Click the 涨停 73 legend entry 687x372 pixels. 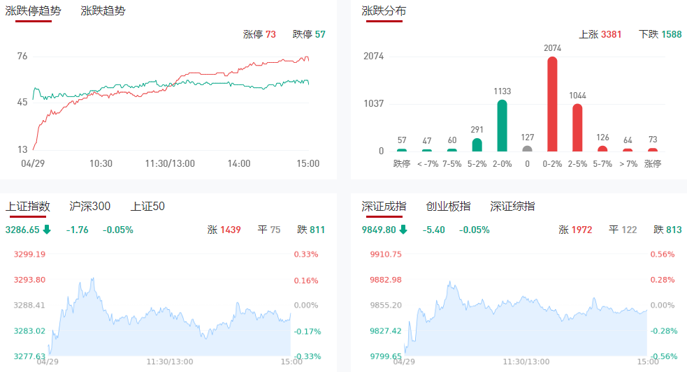point(259,34)
